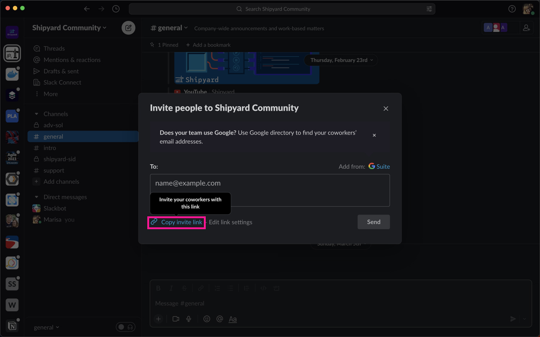Switch to the stacked layers workspace icon
540x337 pixels.
coord(12,95)
